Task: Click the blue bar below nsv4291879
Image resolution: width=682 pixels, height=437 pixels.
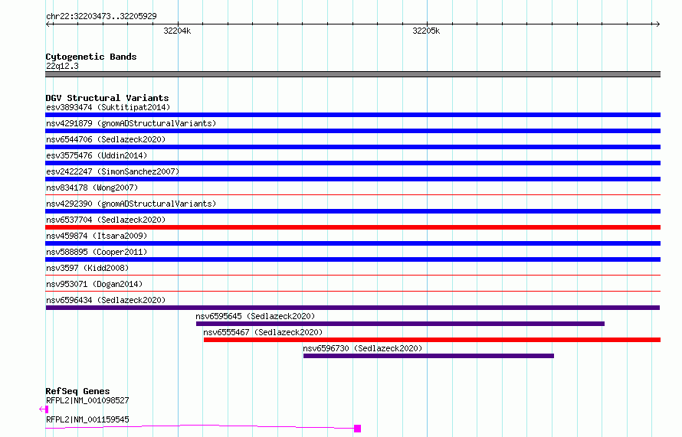Action: click(352, 131)
